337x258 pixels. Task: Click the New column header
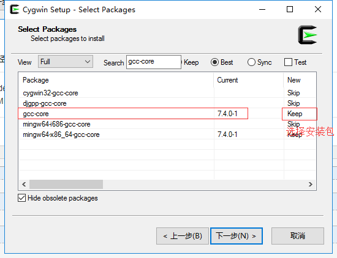point(300,80)
